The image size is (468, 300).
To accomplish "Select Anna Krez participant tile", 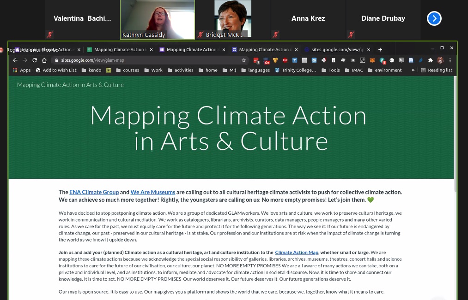I will tap(308, 20).
